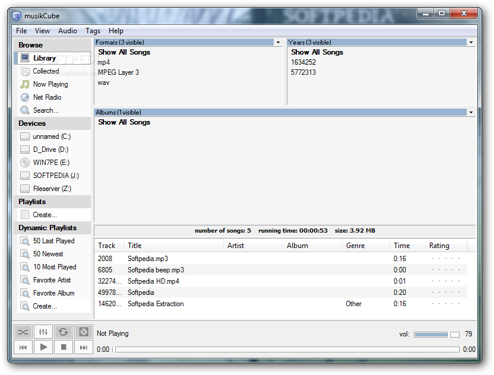
Task: Select the 0:20 Softpedia song row
Action: [281, 293]
